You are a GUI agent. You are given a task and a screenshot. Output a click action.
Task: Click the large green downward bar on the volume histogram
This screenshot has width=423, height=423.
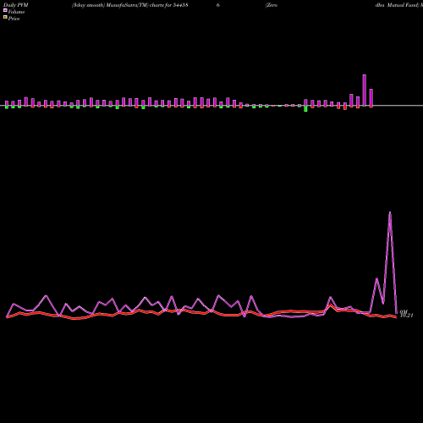pyautogui.click(x=305, y=108)
